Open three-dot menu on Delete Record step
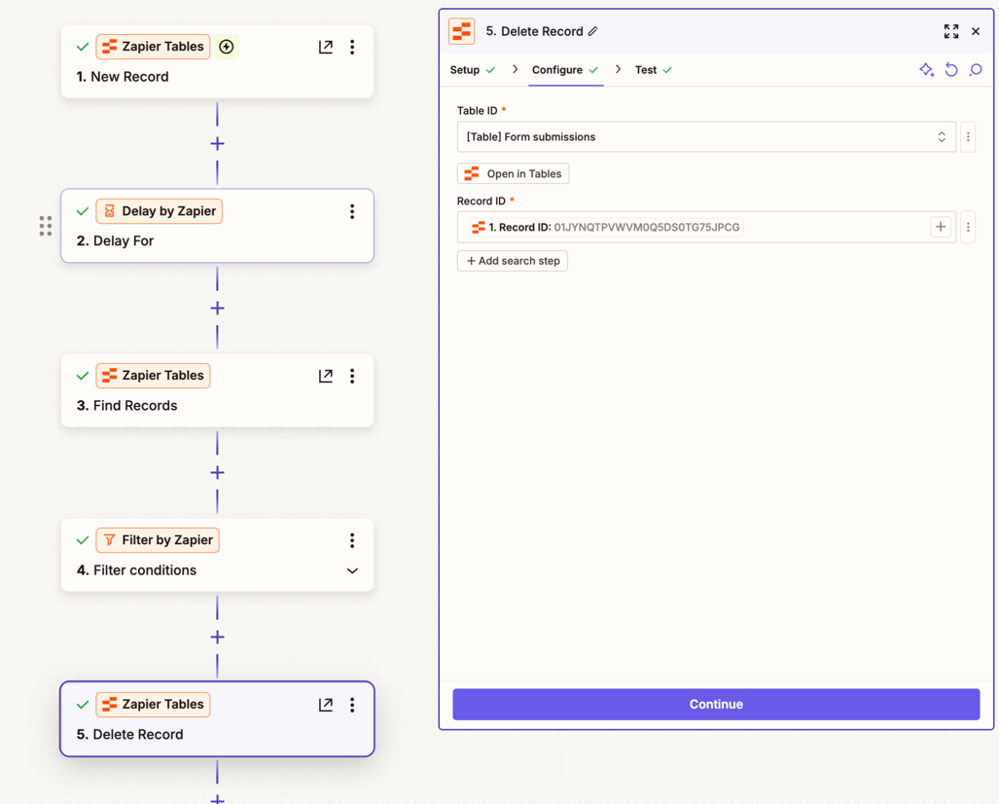 pyautogui.click(x=352, y=705)
